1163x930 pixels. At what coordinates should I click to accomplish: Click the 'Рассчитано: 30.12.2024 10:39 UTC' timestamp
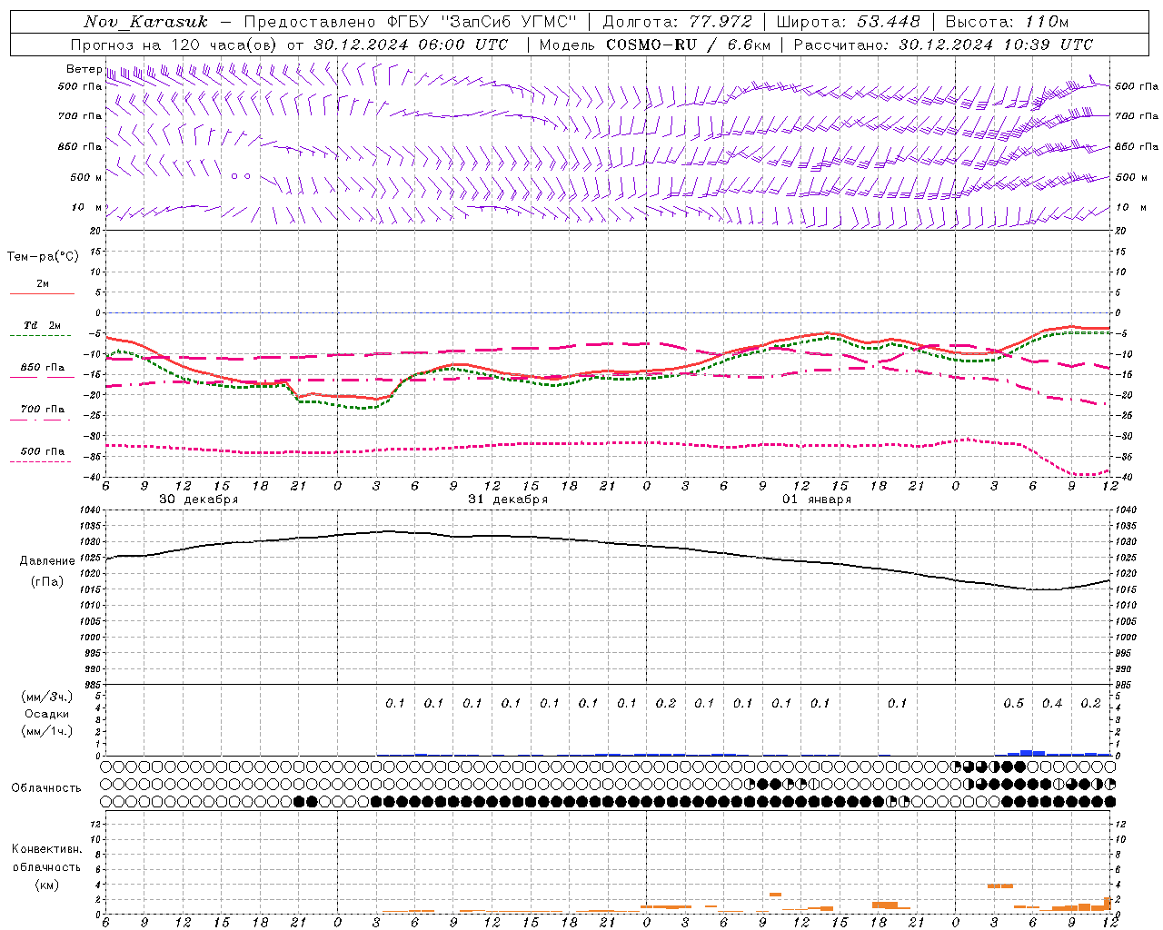click(x=943, y=45)
